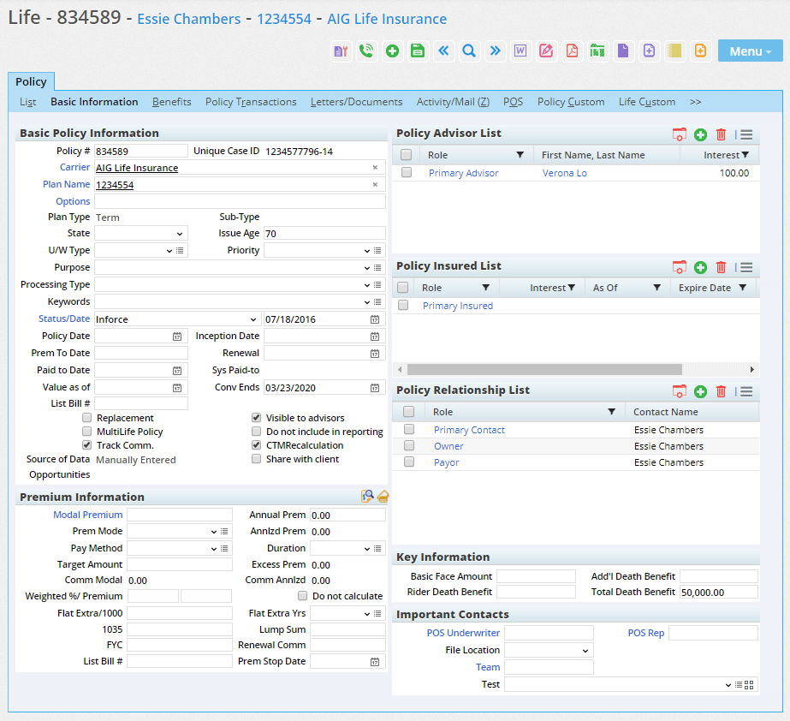Click trash icon in Policy Insured List
This screenshot has height=721, width=790.
[x=721, y=267]
